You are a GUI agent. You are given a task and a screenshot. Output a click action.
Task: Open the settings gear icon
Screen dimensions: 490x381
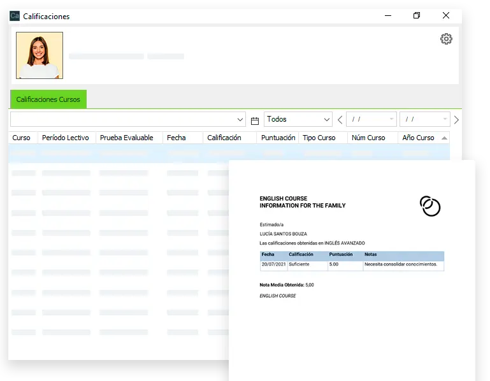click(446, 39)
